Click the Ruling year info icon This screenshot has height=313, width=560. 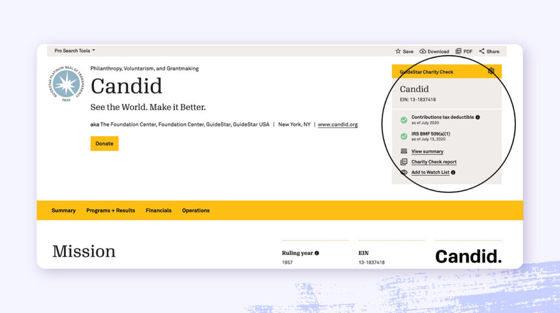(317, 253)
